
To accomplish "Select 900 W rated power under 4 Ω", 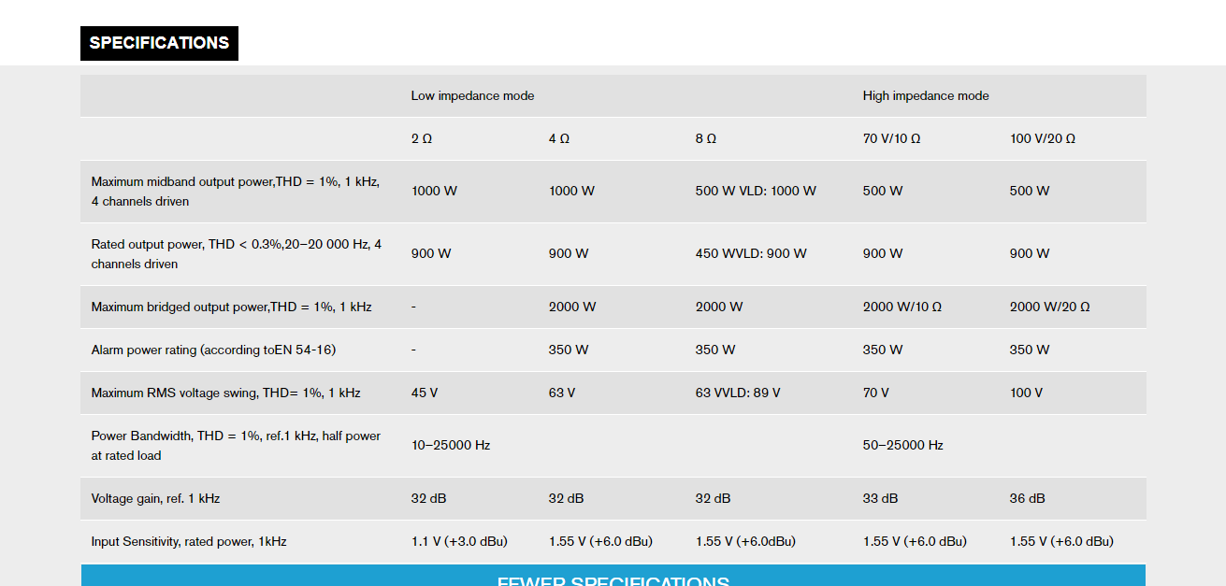I will tap(569, 254).
